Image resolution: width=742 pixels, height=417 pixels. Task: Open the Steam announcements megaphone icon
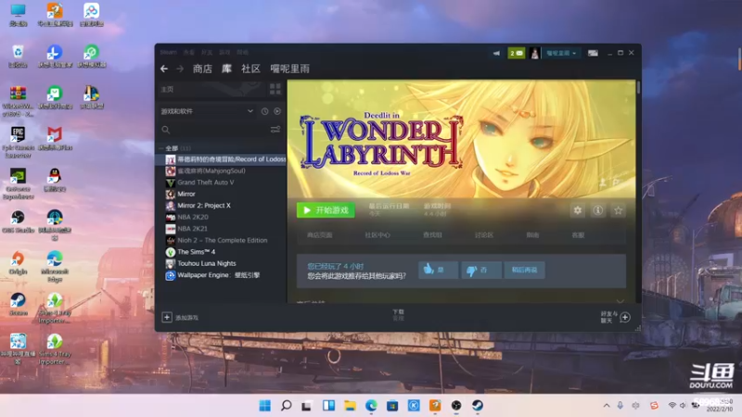click(496, 53)
